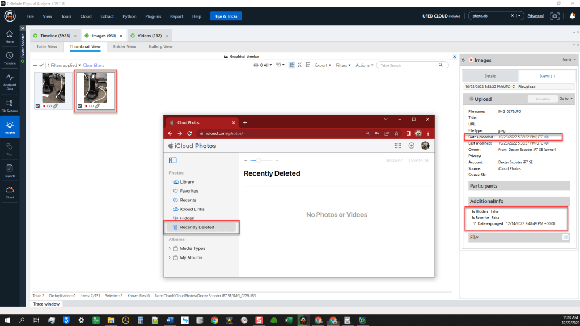Open the notifications bell icon
The height and width of the screenshot is (326, 580).
pos(572,16)
